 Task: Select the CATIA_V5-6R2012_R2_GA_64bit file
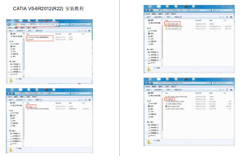pyautogui.click(x=38, y=109)
